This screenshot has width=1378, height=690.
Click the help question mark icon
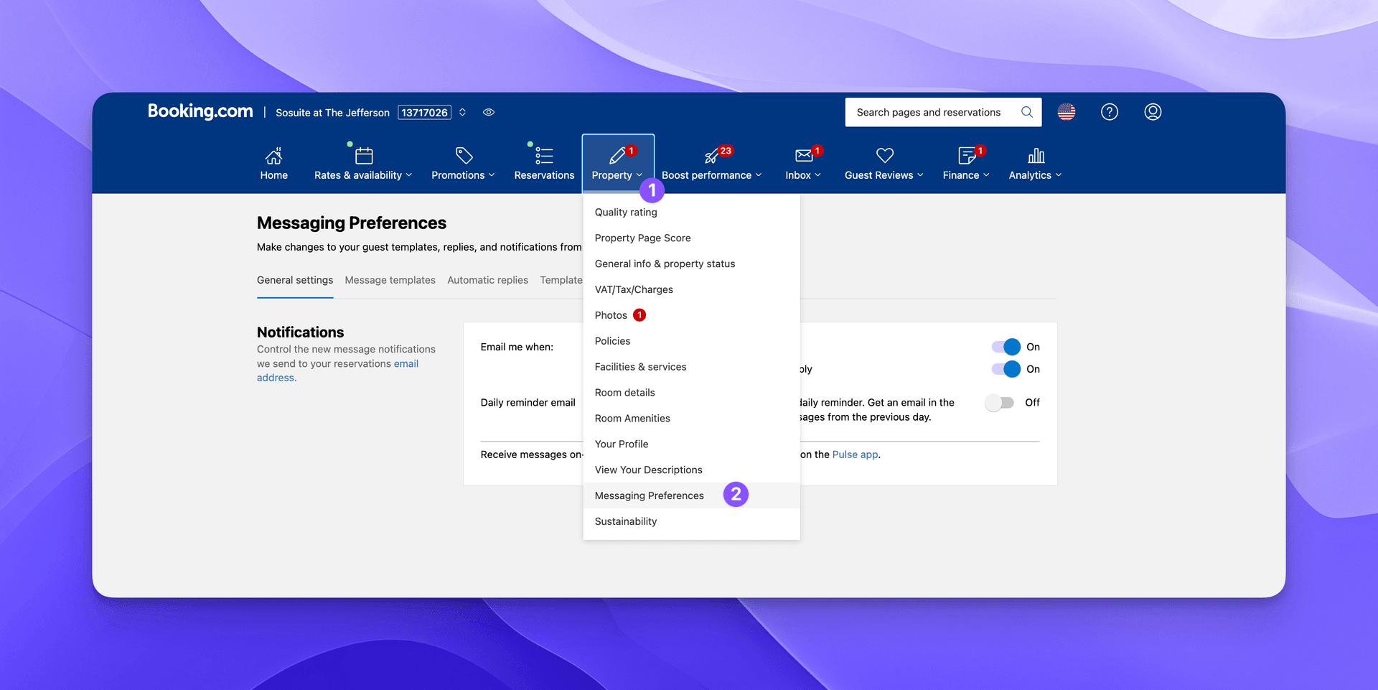pos(1109,112)
